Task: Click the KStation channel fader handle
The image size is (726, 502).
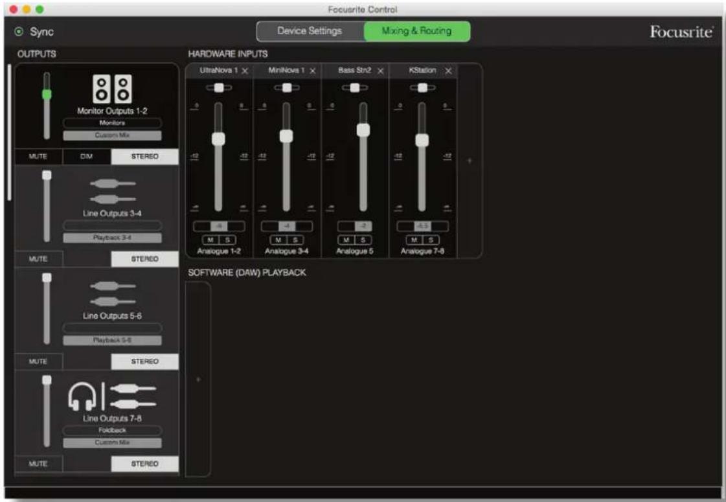Action: 422,141
